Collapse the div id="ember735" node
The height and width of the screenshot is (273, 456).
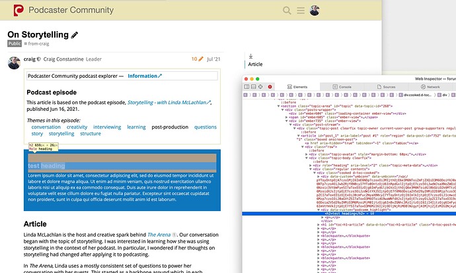pyautogui.click(x=286, y=121)
